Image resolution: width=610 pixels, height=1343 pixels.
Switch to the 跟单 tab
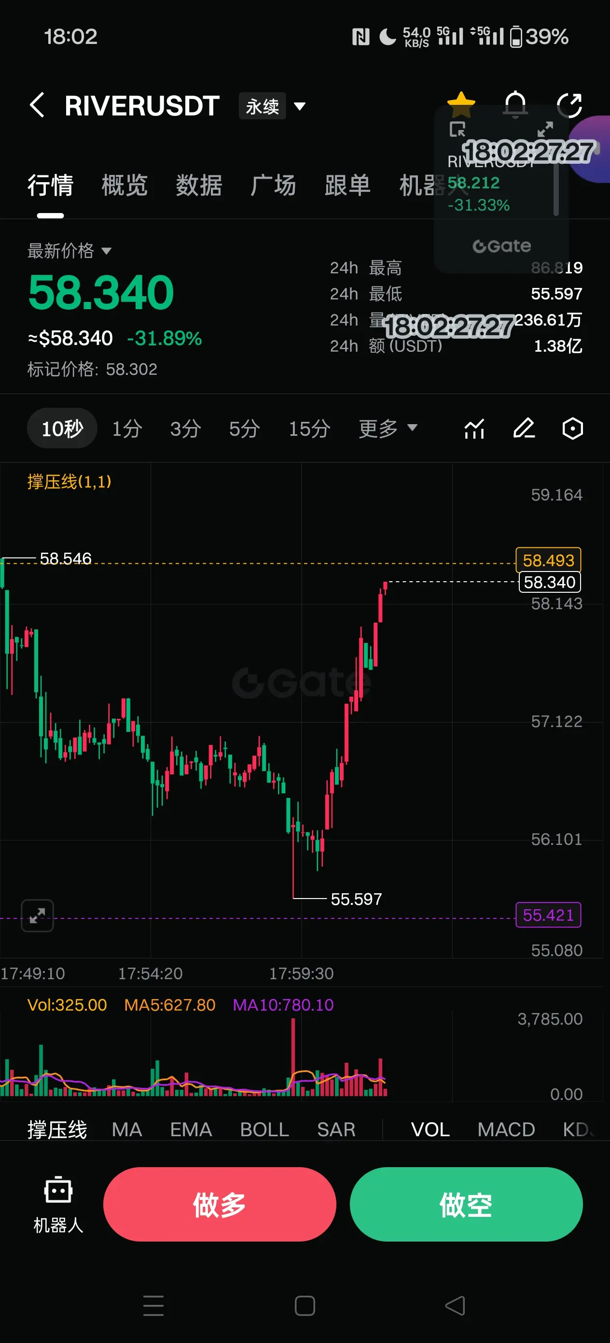click(347, 185)
